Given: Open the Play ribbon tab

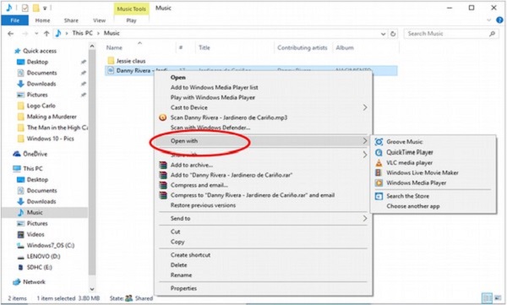Looking at the screenshot, I should 131,20.
